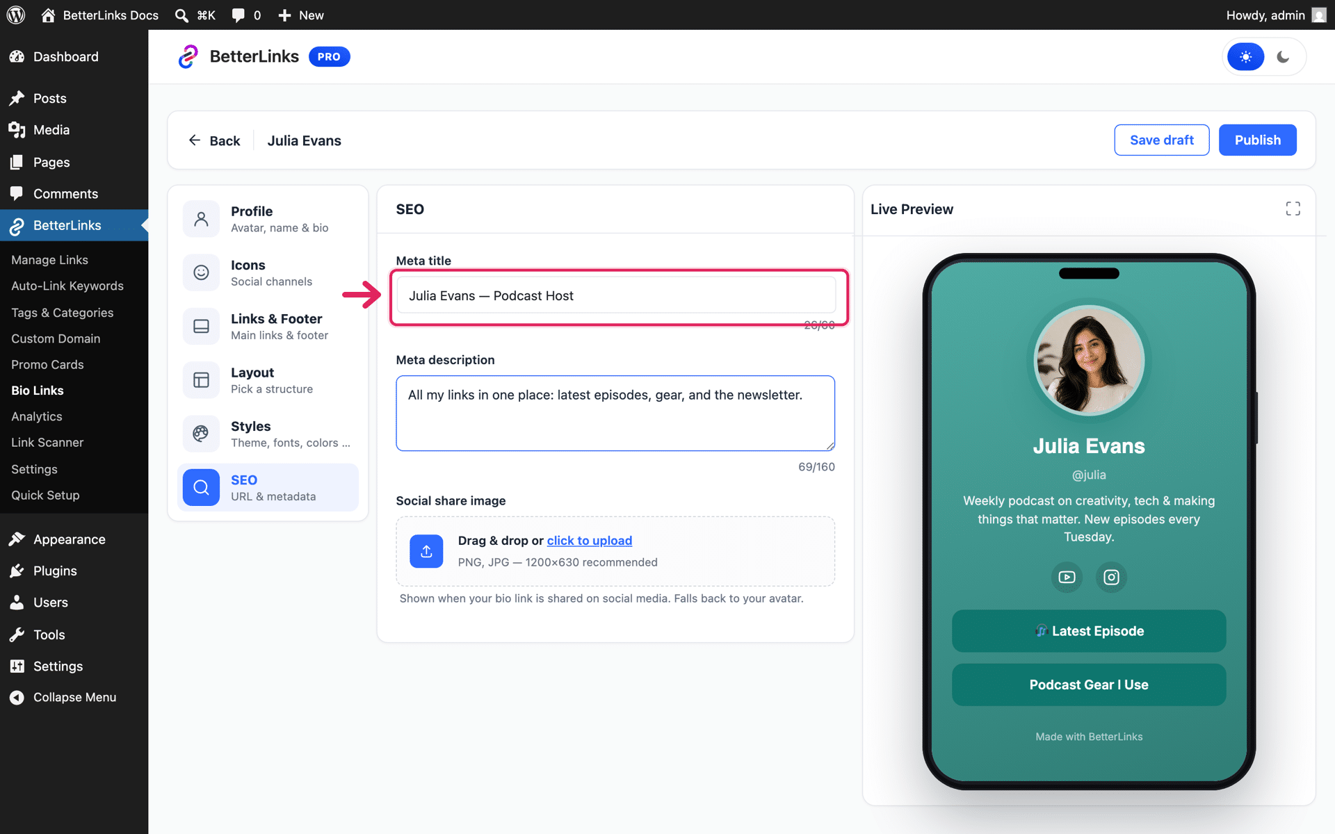1335x834 pixels.
Task: Open the Profile section tab
Action: coord(268,219)
